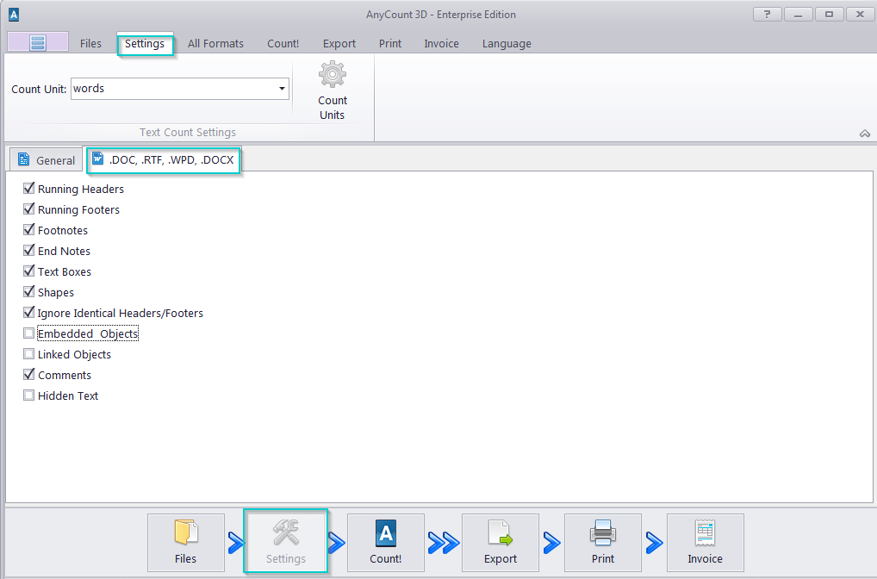Open the Language ribbon tab

pos(507,44)
